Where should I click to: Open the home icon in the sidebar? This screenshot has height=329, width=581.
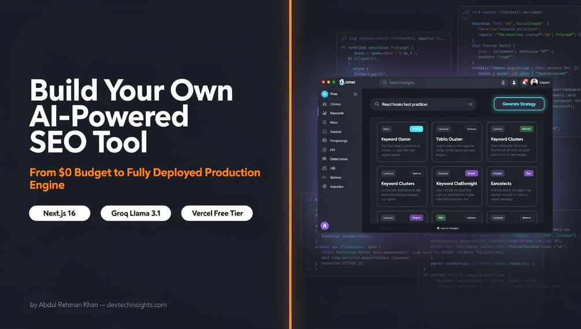point(324,104)
